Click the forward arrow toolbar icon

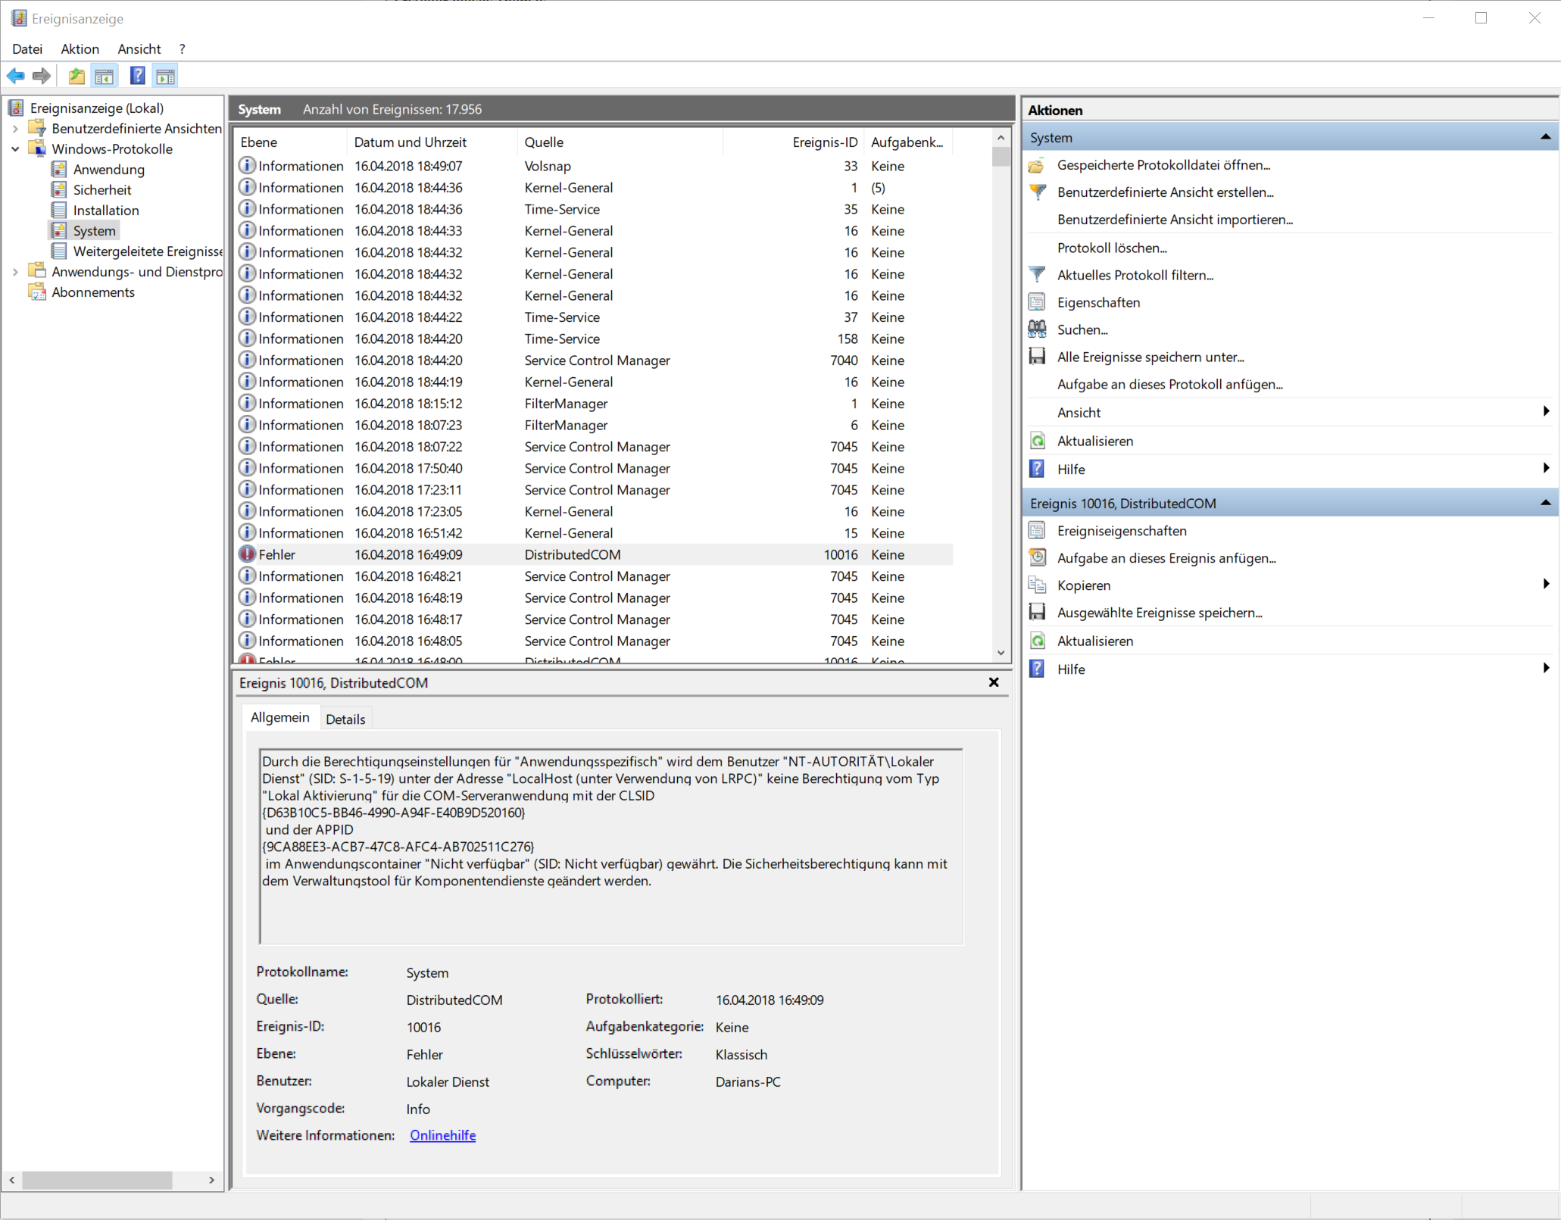pyautogui.click(x=42, y=76)
